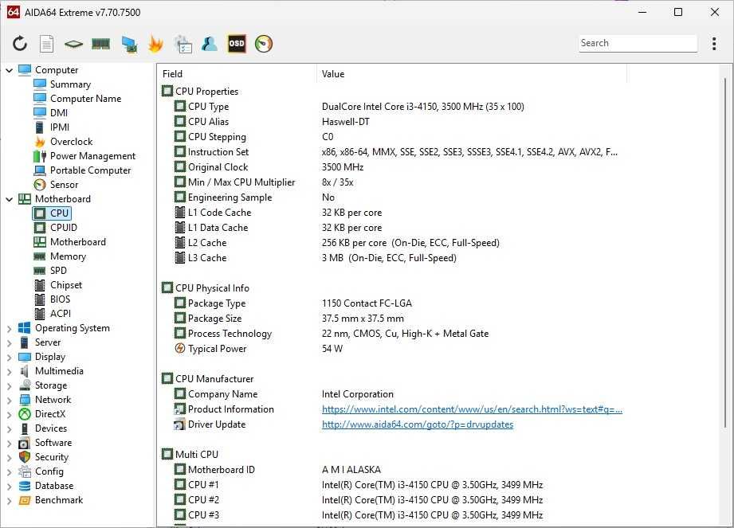Viewport: 734px width, 528px height.
Task: Launch the flame stability test icon
Action: pyautogui.click(x=155, y=44)
